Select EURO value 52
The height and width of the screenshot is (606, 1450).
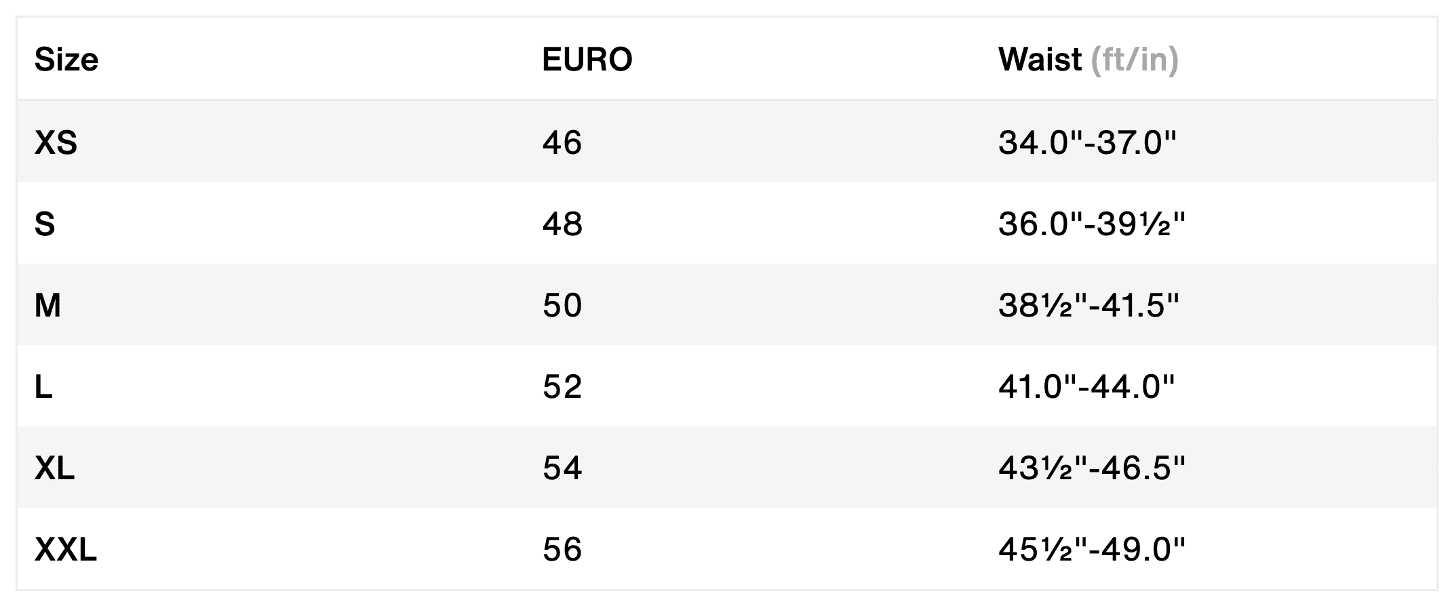click(562, 386)
